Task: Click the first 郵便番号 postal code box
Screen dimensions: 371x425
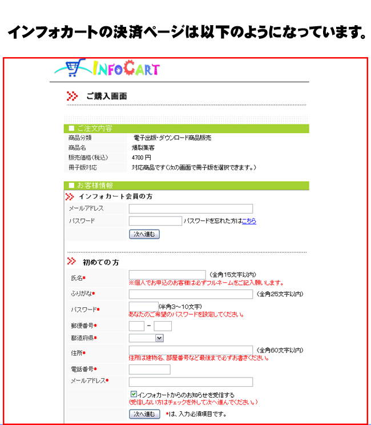Action: click(136, 326)
